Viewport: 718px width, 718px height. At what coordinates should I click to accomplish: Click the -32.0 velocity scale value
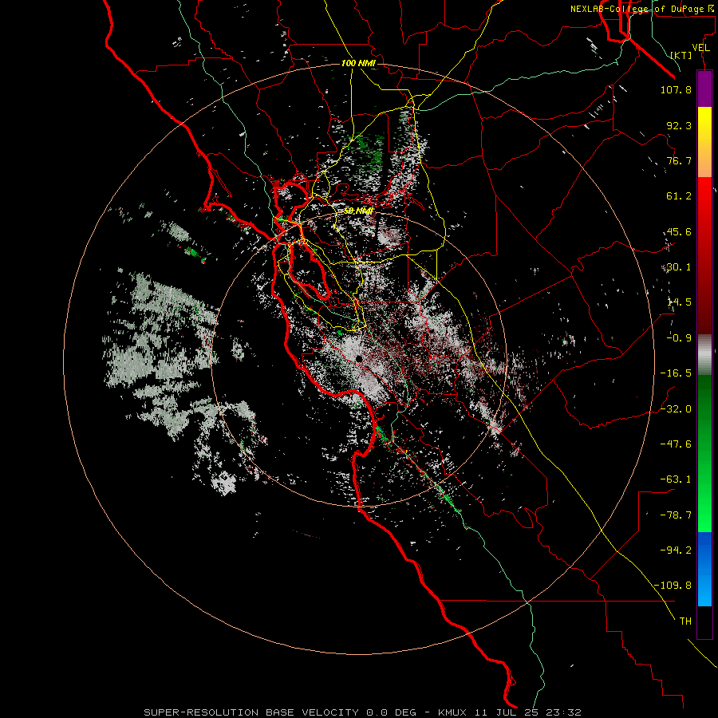(x=676, y=408)
